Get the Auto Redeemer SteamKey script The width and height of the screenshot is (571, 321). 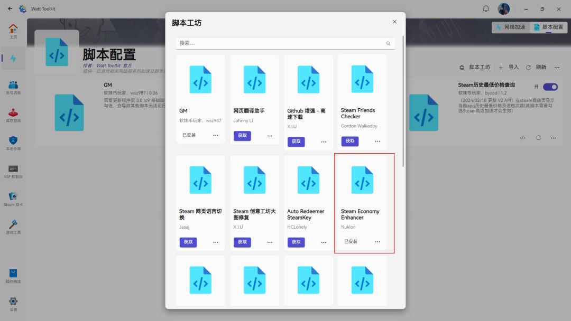tap(296, 242)
